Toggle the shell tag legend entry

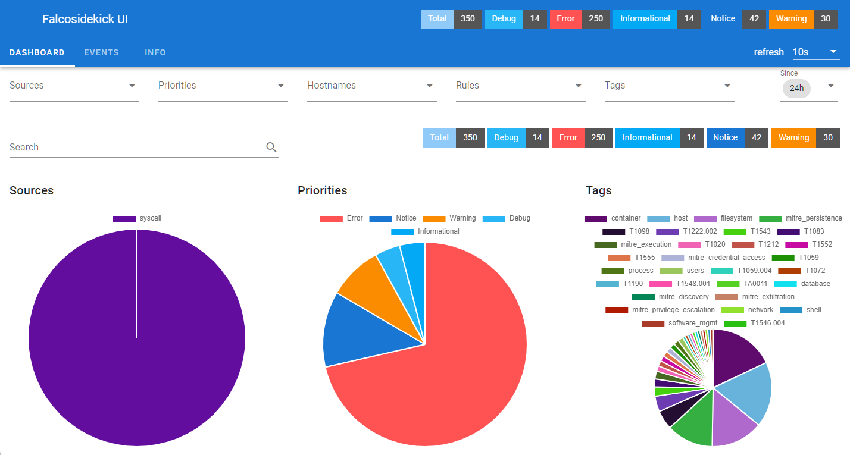801,310
